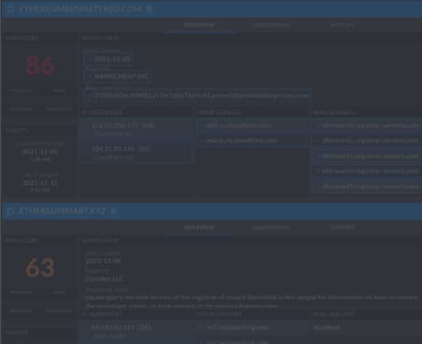Select the ETHEREUMMART.XYZ domain title
Screen dimensions: 422x344
(x=63, y=211)
